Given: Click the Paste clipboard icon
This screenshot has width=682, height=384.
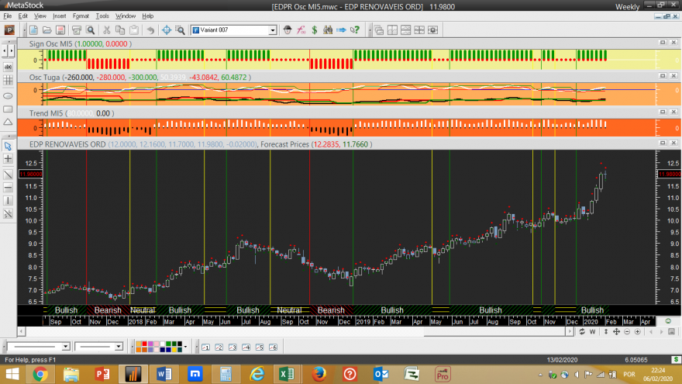Looking at the screenshot, I should [x=134, y=30].
